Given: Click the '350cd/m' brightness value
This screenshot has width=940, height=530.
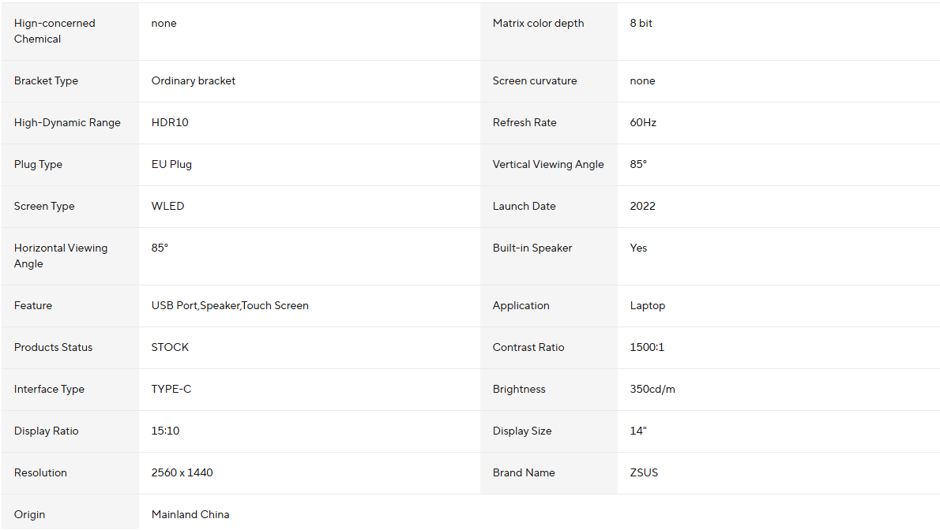Looking at the screenshot, I should [652, 389].
